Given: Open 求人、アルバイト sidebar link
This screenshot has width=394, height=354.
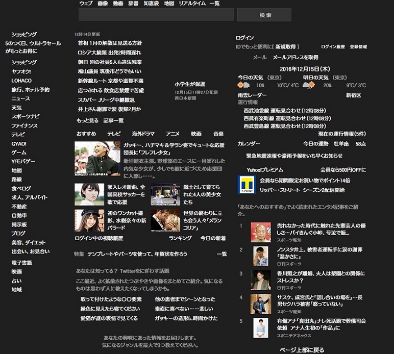Looking at the screenshot, I should (30, 197).
